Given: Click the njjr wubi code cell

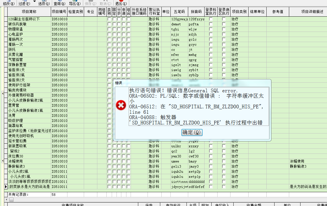Looking at the screenshot, I should (x=179, y=34).
